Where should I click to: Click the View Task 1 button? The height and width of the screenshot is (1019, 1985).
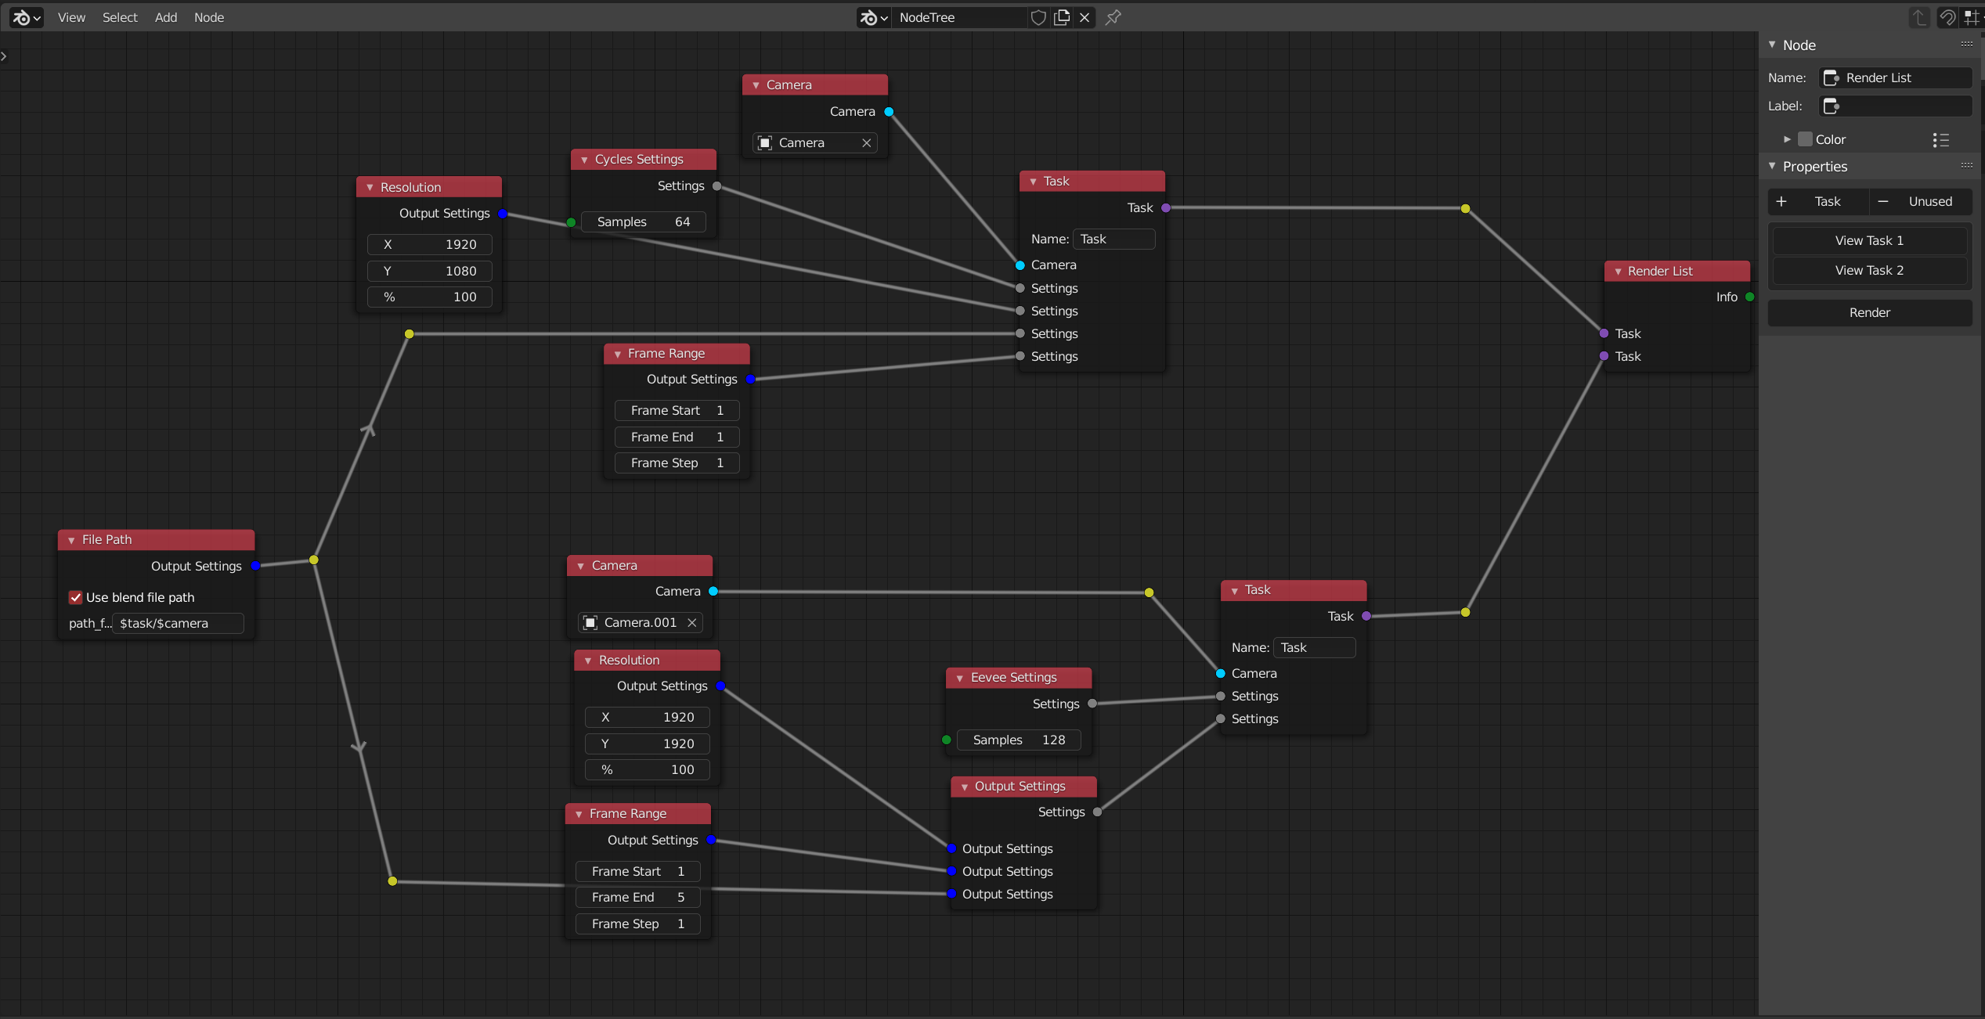pyautogui.click(x=1869, y=240)
